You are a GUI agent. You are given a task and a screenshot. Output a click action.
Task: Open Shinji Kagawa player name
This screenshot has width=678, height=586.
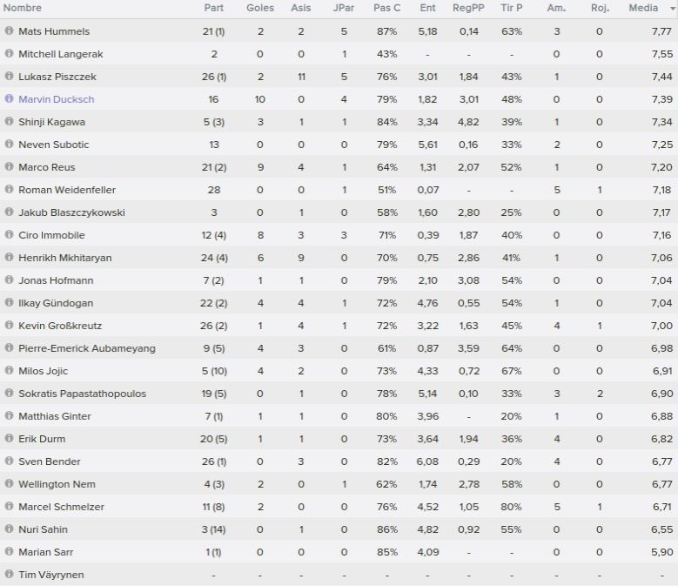click(51, 122)
